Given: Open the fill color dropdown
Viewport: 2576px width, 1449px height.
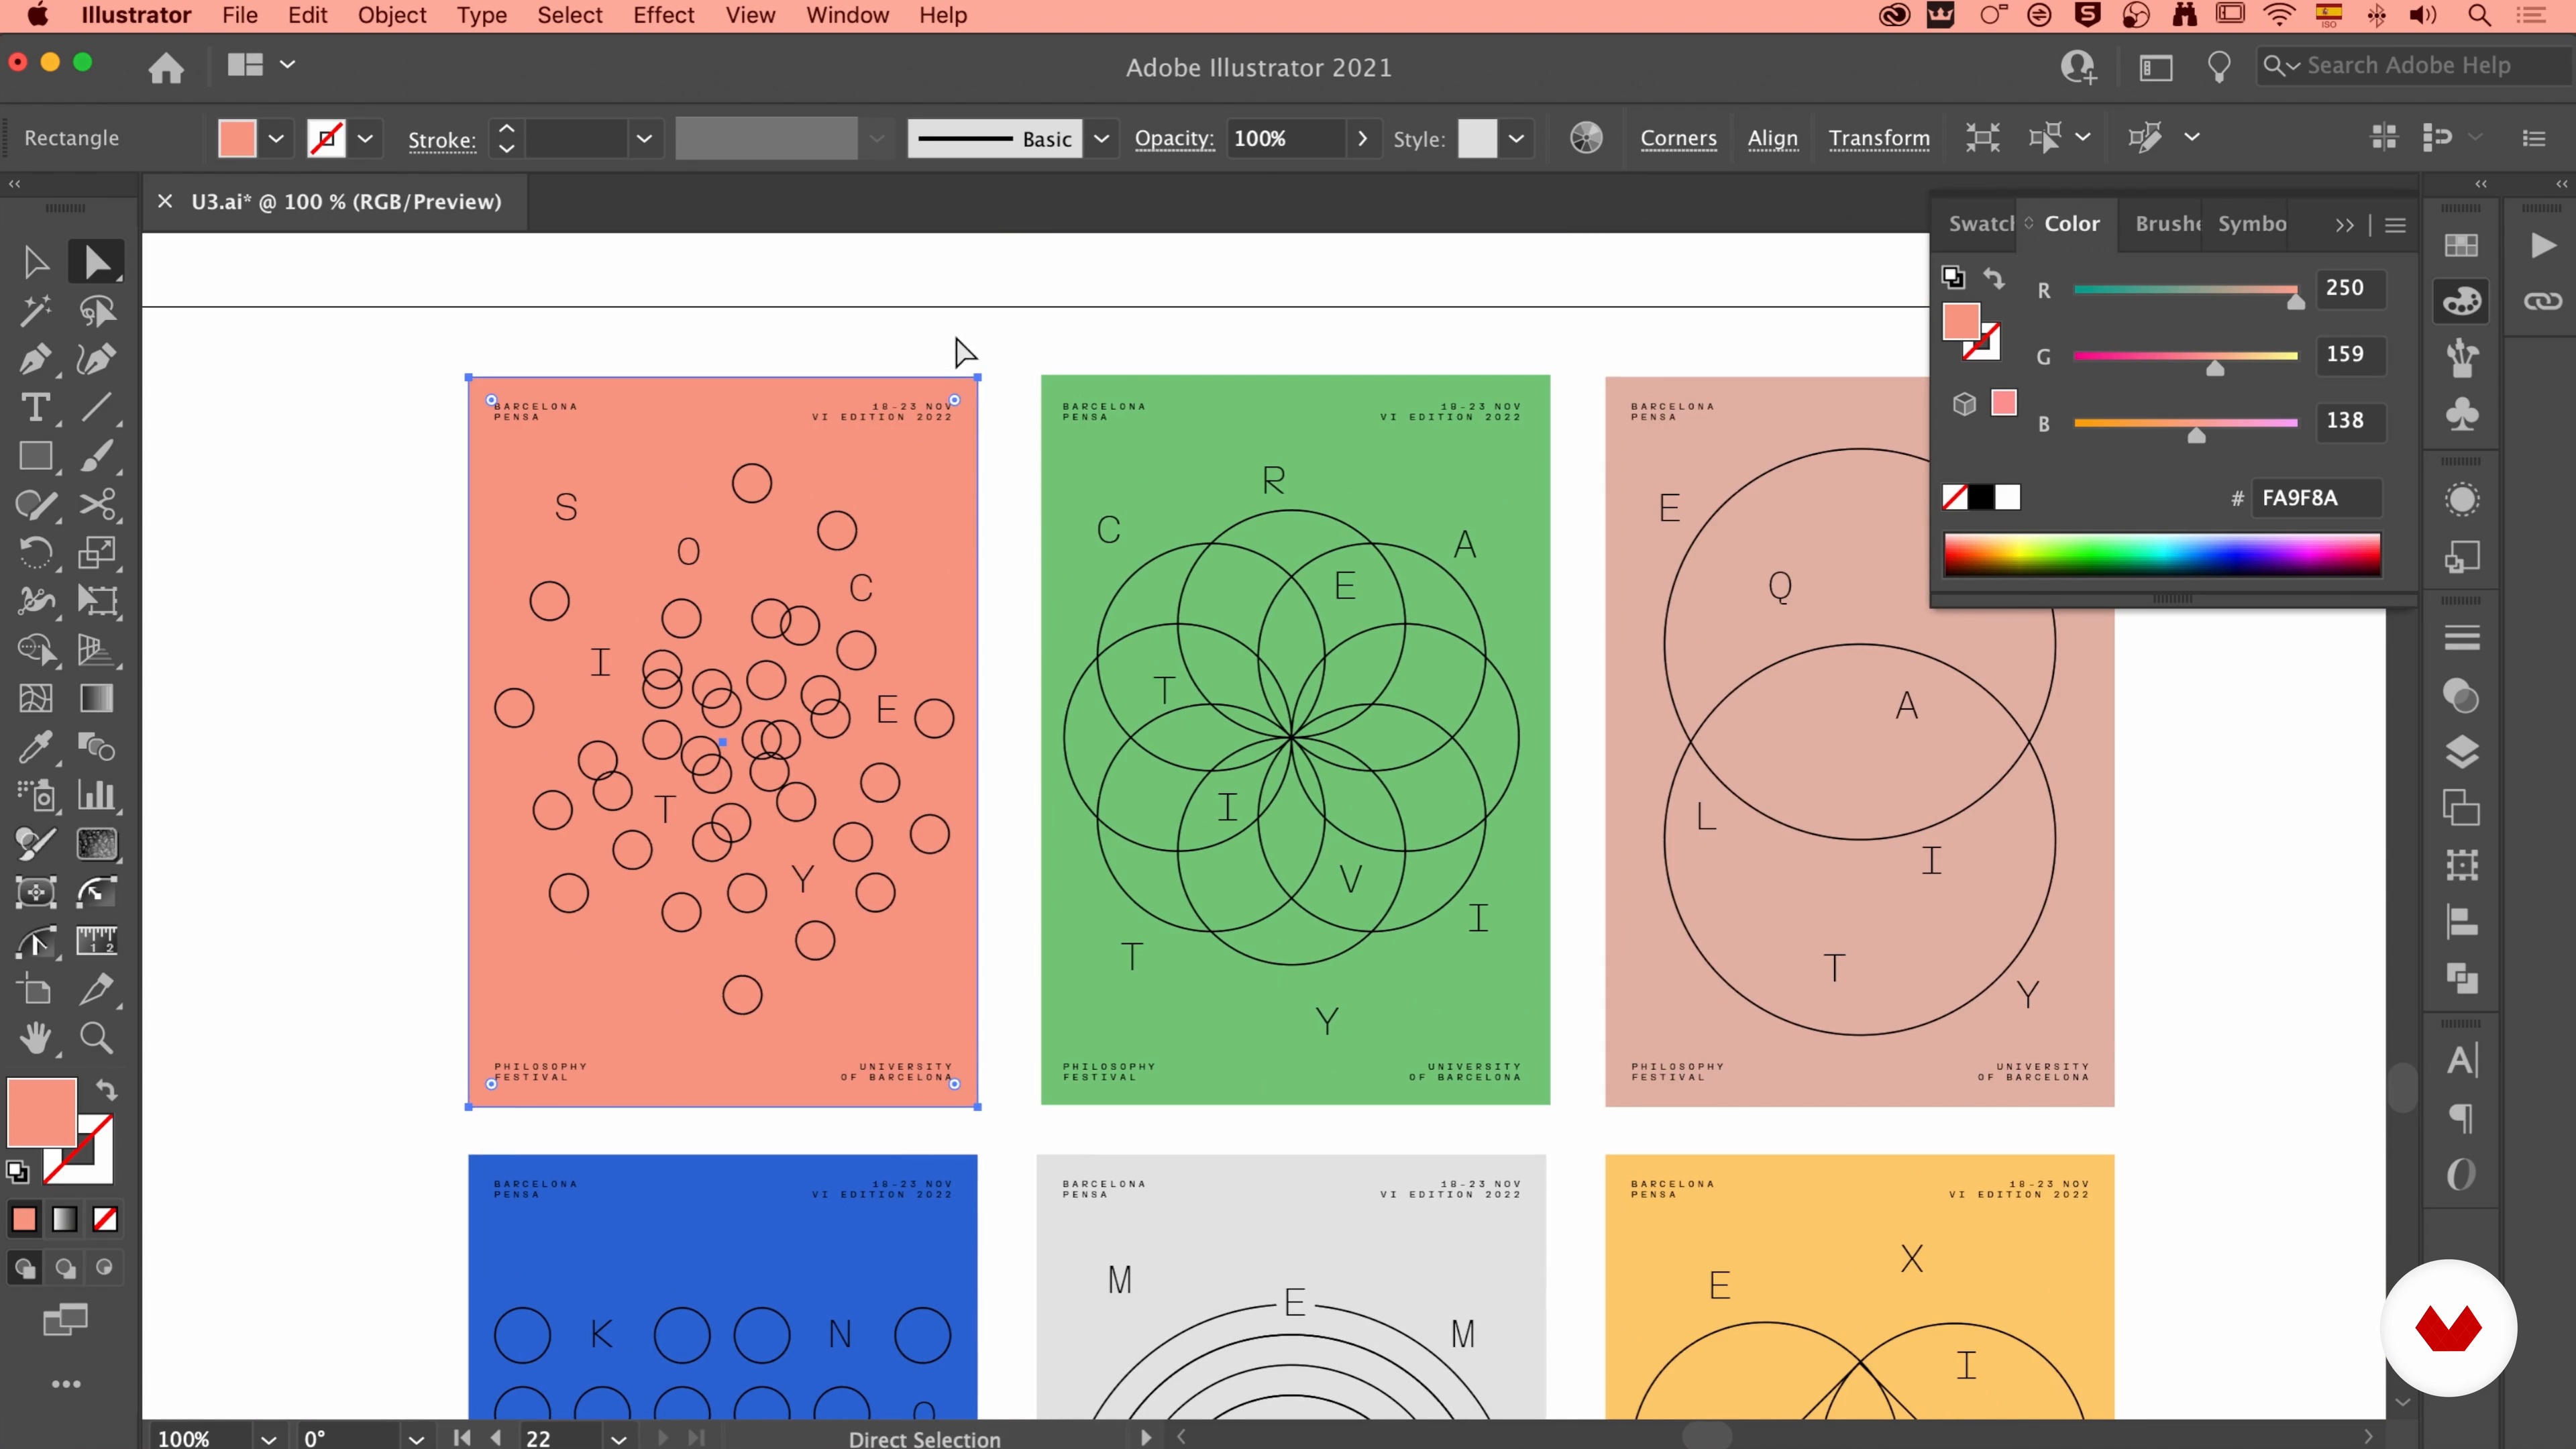Looking at the screenshot, I should point(276,138).
